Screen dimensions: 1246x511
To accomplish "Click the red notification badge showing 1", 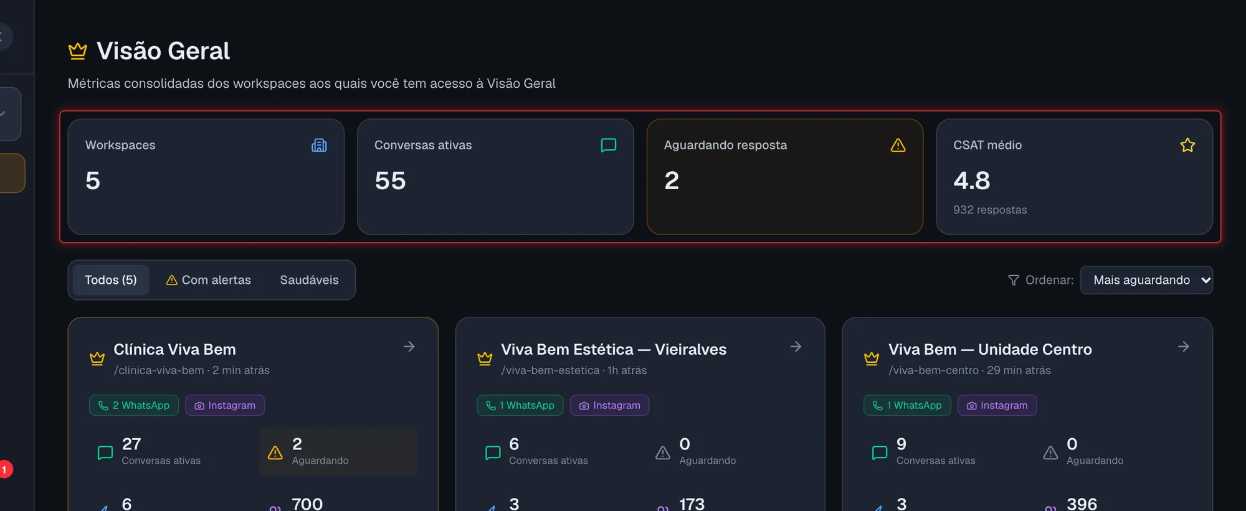I will pyautogui.click(x=4, y=469).
